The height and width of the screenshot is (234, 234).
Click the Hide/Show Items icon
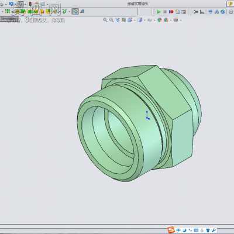coord(150,20)
